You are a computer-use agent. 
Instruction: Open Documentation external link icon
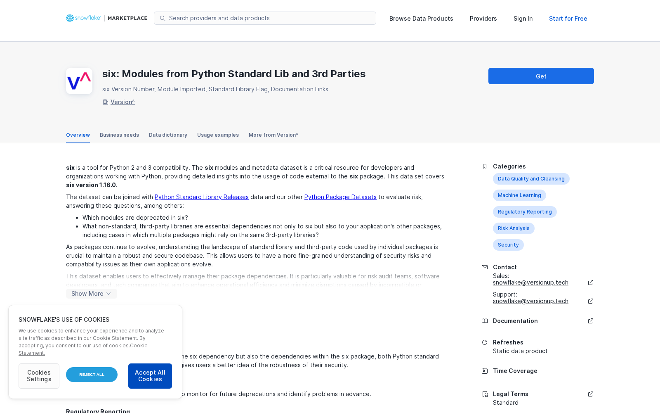tap(591, 321)
